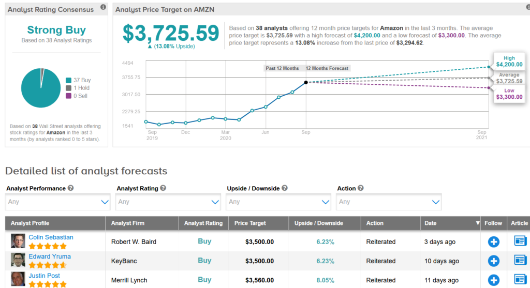The width and height of the screenshot is (530, 288).
Task: Click Justin Post's star rating
Action: click(x=48, y=284)
